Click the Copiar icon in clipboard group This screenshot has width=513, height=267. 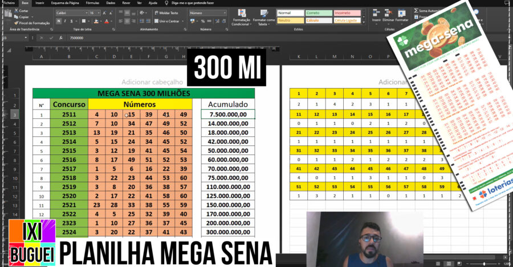(17, 17)
